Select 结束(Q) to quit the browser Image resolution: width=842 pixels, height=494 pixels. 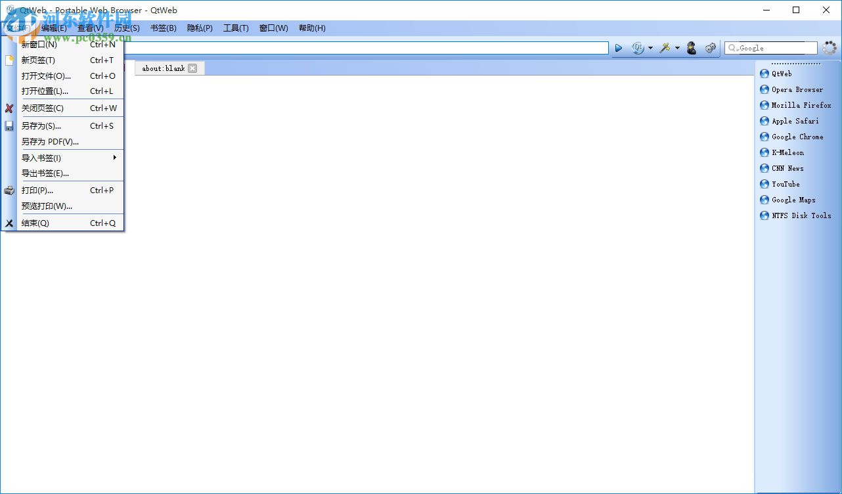70,223
